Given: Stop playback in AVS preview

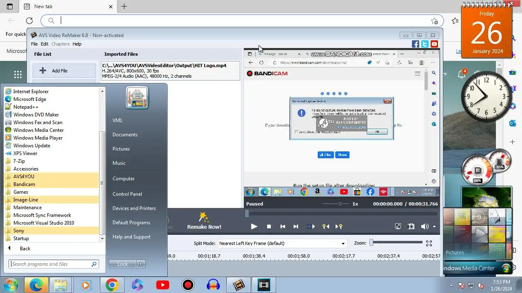Looking at the screenshot, I should 269,227.
